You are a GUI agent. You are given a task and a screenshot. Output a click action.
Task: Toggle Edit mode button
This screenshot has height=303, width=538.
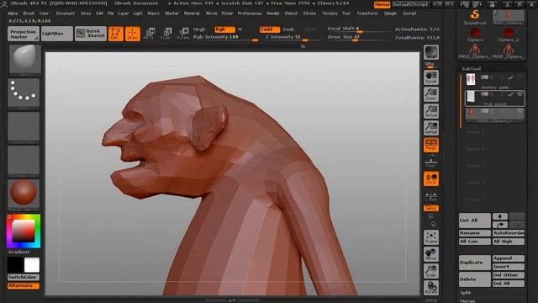tap(116, 34)
